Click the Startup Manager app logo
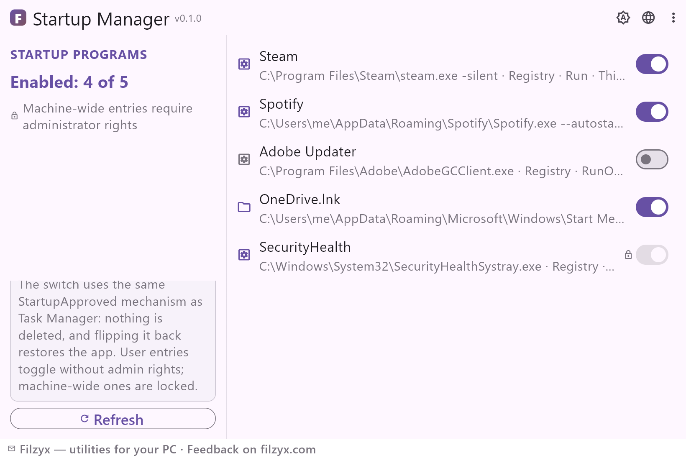The width and height of the screenshot is (686, 458). coord(18,18)
